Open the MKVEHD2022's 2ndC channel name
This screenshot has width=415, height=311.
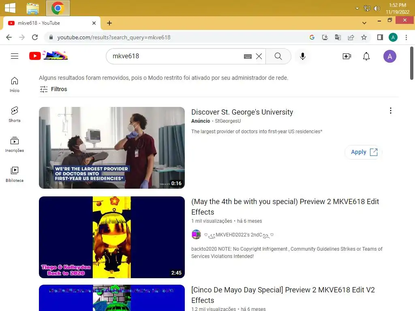pyautogui.click(x=239, y=235)
